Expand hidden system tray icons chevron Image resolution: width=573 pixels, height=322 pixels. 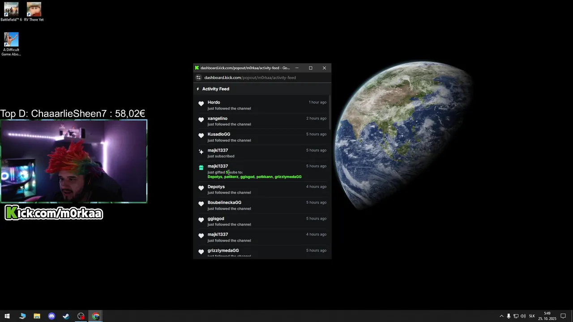point(501,316)
